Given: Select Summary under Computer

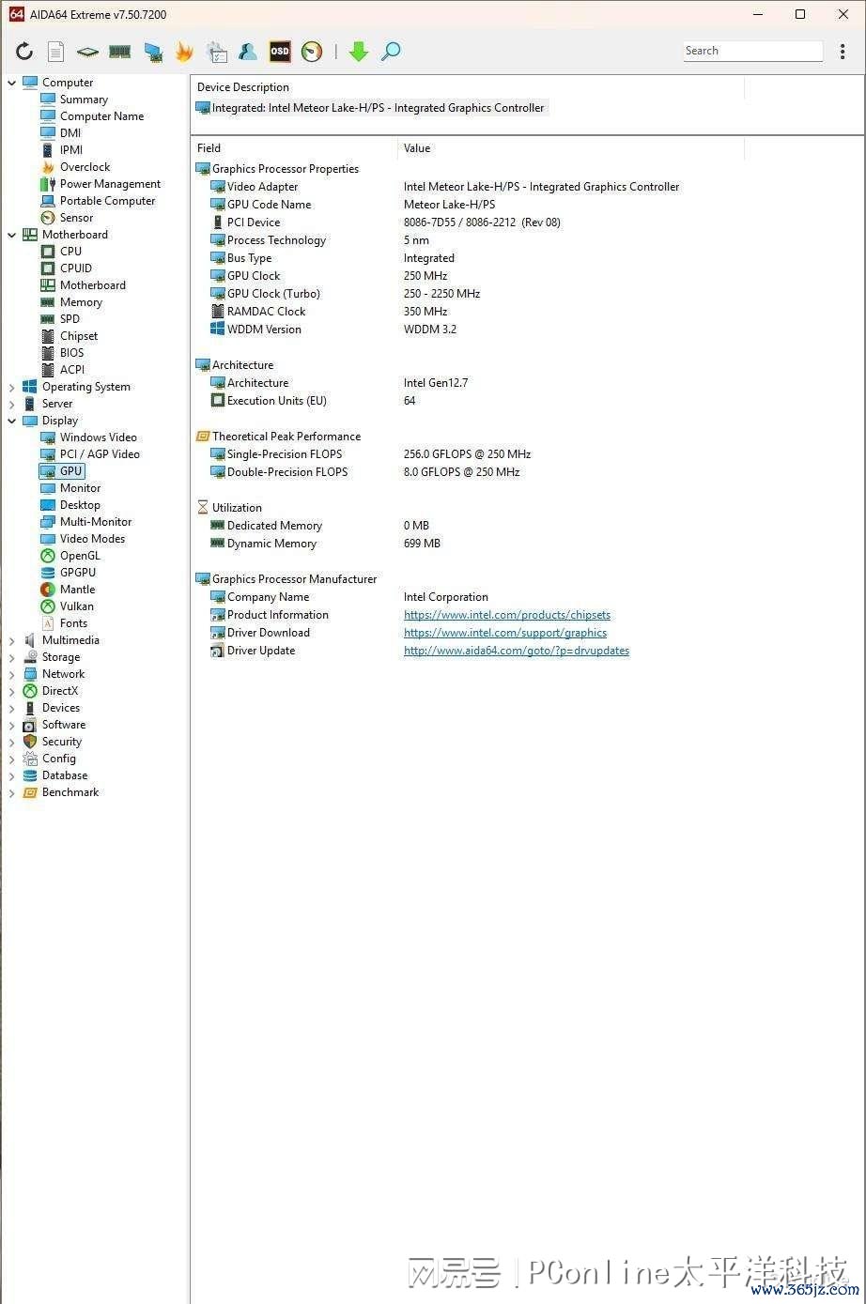Looking at the screenshot, I should click(x=84, y=100).
